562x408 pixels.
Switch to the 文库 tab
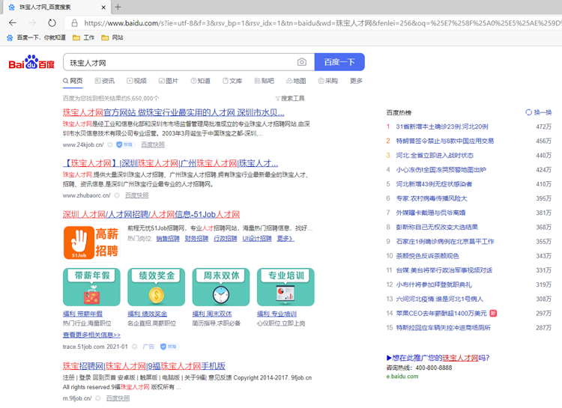(x=232, y=81)
